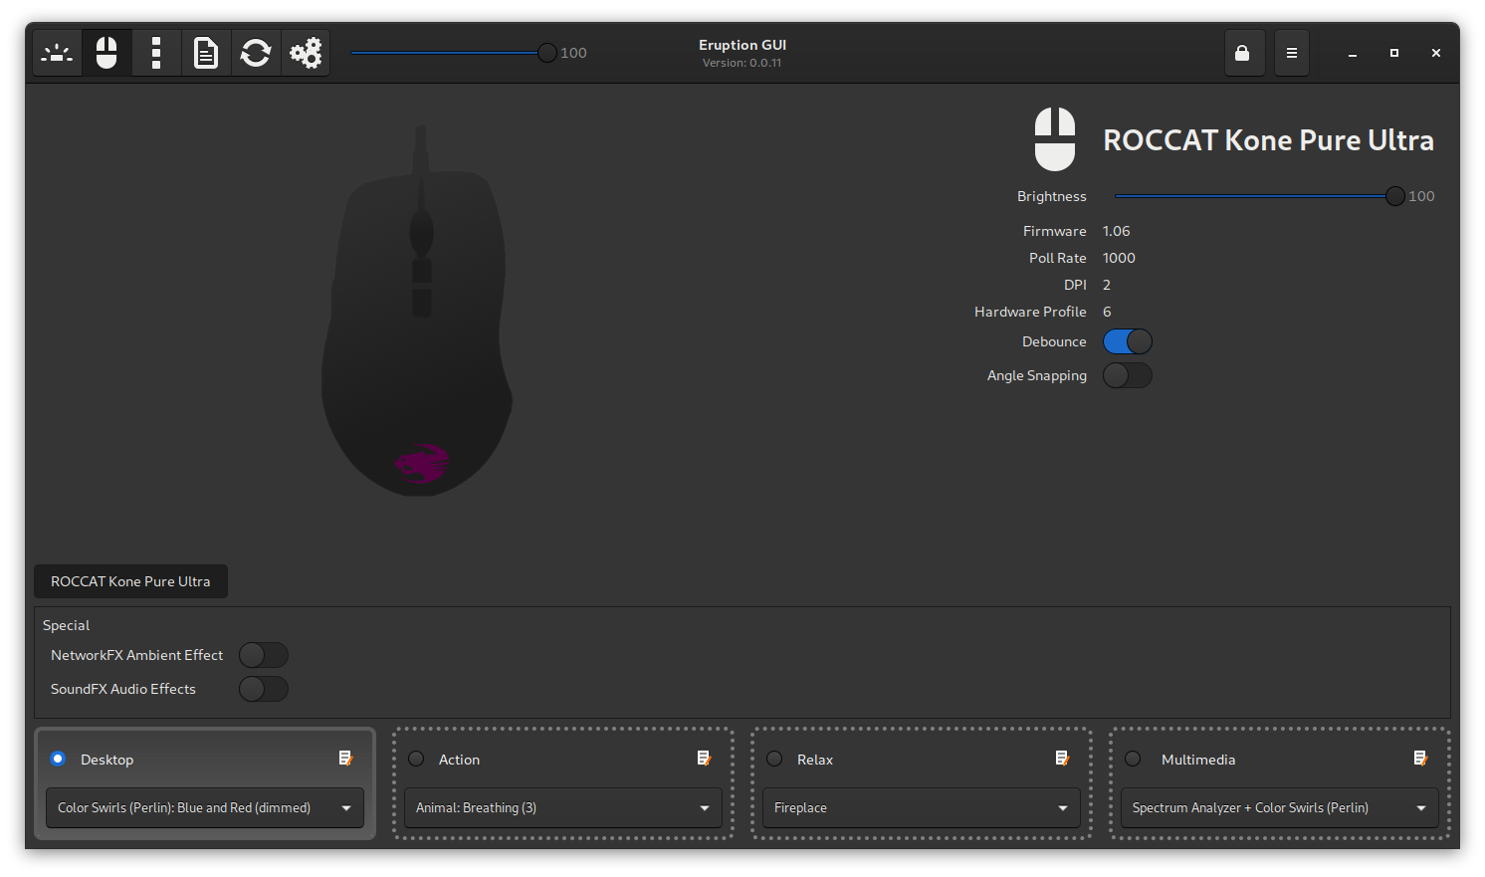The height and width of the screenshot is (877, 1485).
Task: Close the Eruption GUI window
Action: 1436,53
